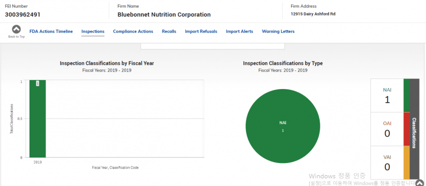Image resolution: width=426 pixels, height=186 pixels.
Task: Click the green 2019 bar in chart
Action: (38, 118)
